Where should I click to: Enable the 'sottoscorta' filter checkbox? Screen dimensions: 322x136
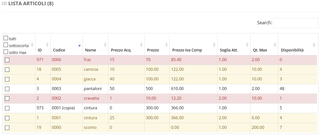[x=6, y=45]
